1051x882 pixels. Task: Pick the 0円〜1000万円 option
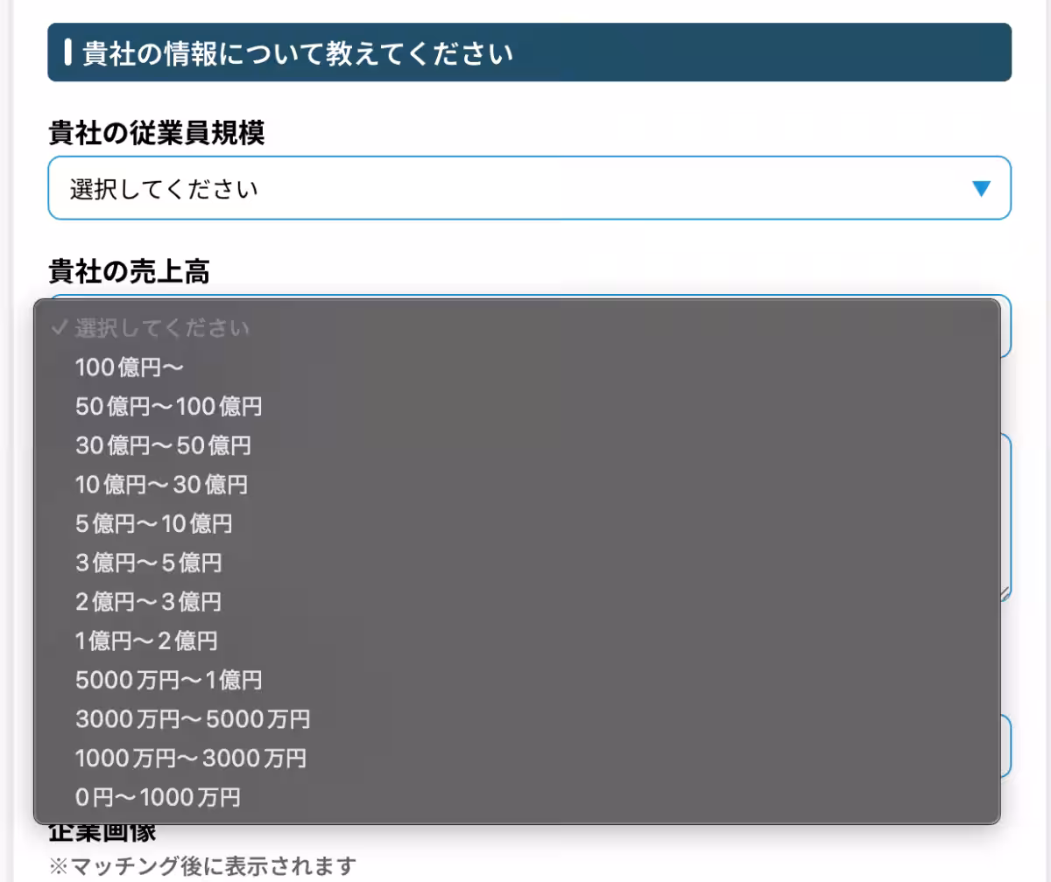tap(158, 797)
